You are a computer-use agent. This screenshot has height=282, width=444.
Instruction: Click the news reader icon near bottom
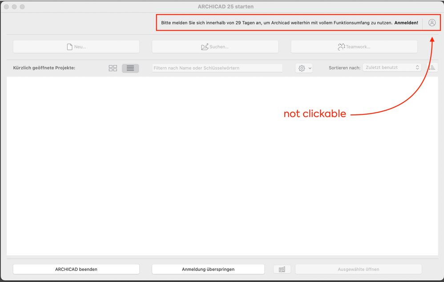pos(282,269)
